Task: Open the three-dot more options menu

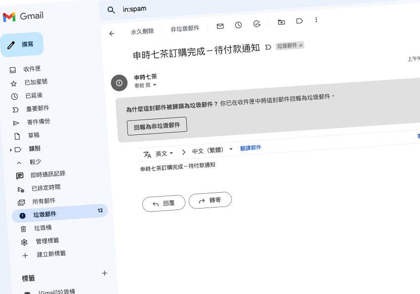Action: point(316,20)
